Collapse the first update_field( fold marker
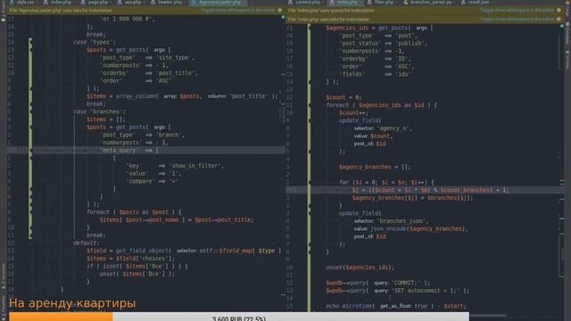 pos(310,120)
